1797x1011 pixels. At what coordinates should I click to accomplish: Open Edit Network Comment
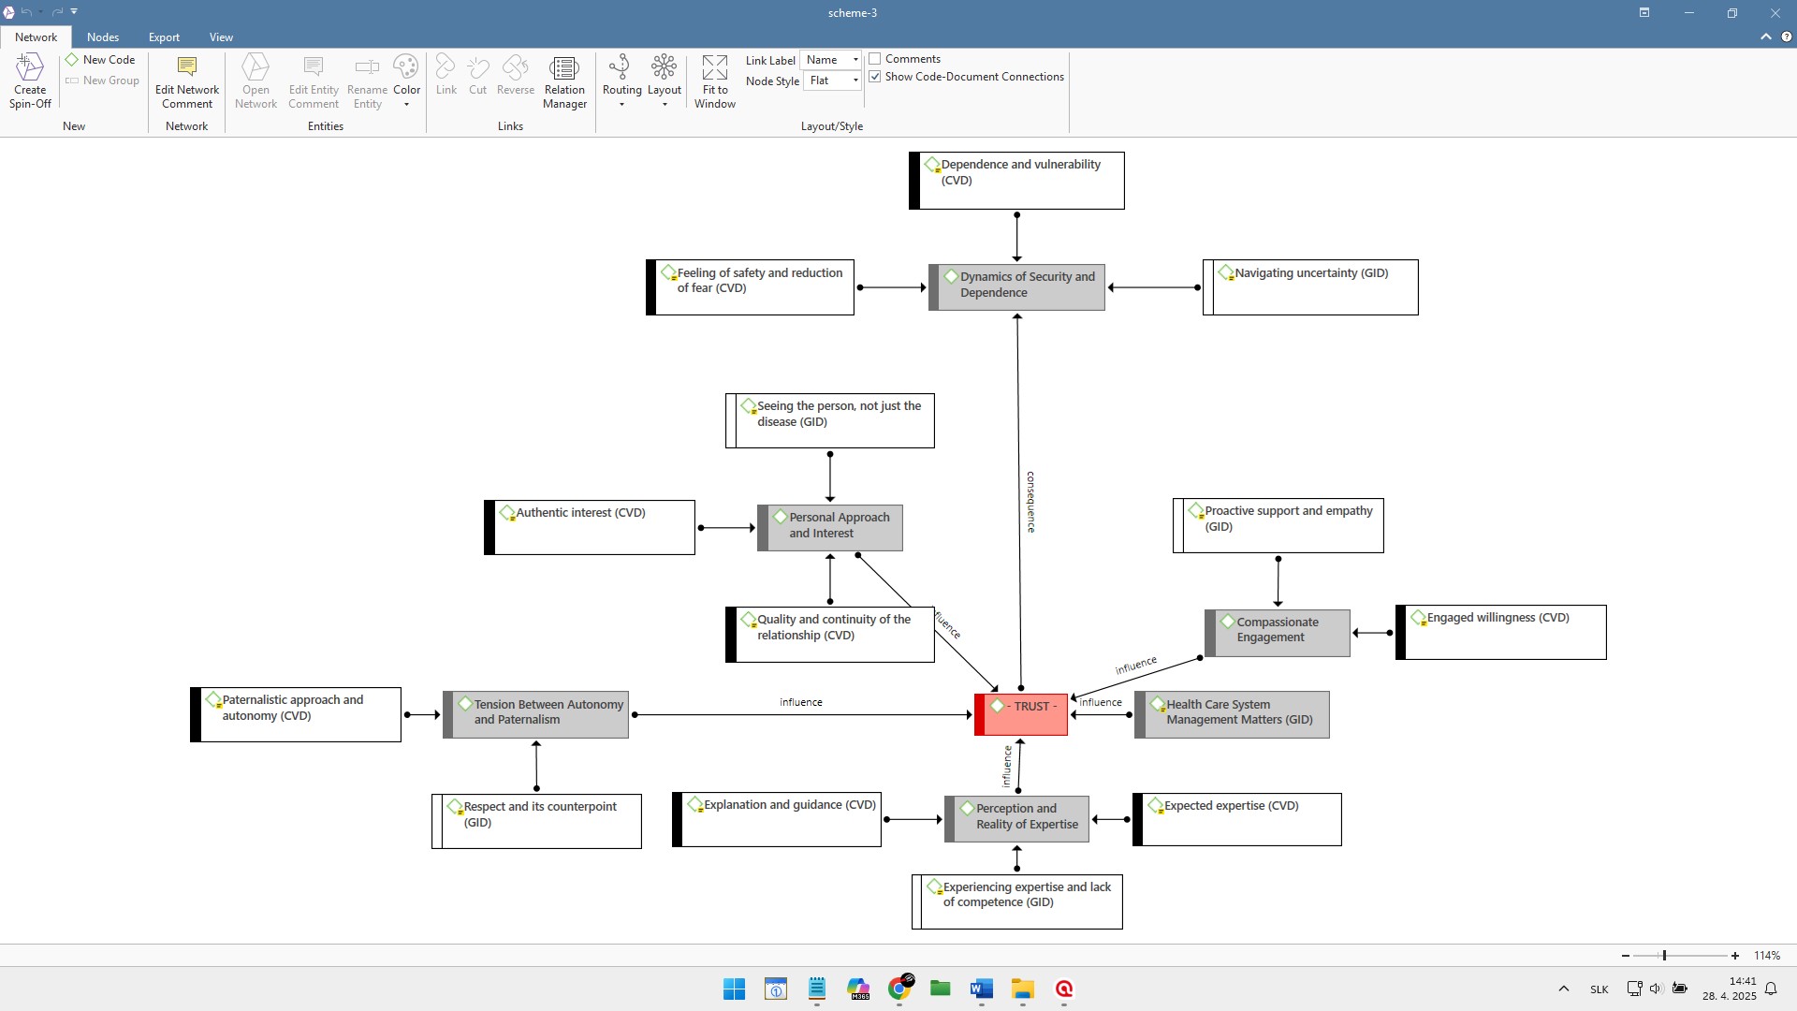click(x=187, y=81)
